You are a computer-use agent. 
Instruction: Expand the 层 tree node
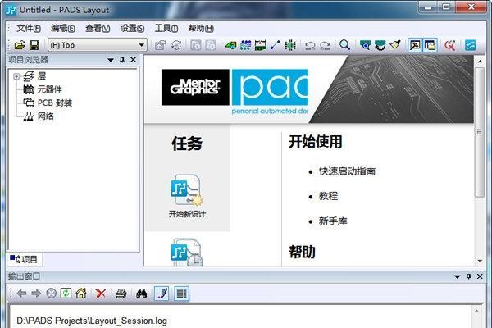(x=16, y=76)
